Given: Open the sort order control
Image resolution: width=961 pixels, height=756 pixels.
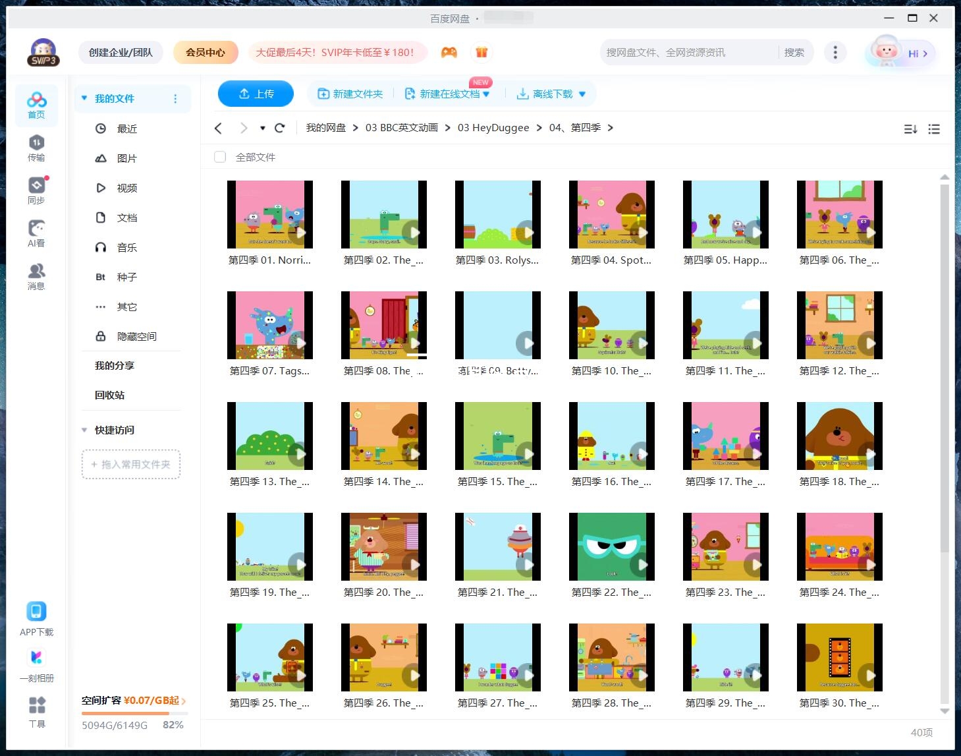Looking at the screenshot, I should click(x=910, y=129).
